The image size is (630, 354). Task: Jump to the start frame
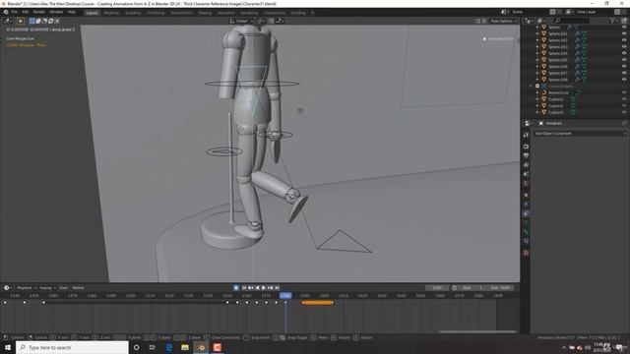coord(244,288)
